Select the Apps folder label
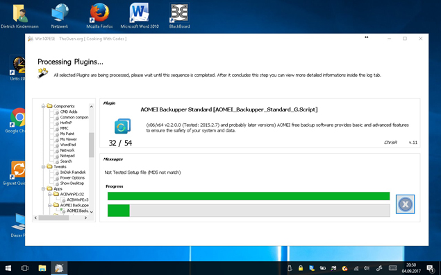 coord(58,188)
